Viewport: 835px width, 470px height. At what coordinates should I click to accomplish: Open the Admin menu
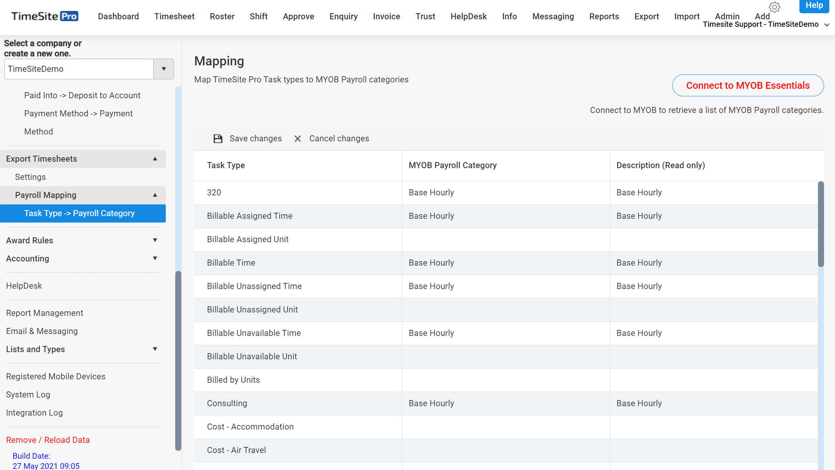click(x=727, y=16)
